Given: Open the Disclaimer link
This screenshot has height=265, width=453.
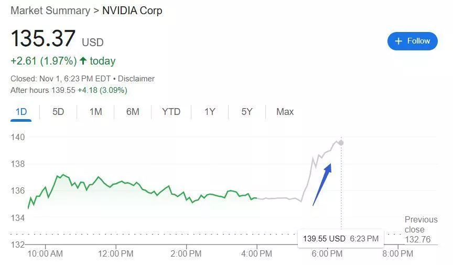Looking at the screenshot, I should [136, 79].
